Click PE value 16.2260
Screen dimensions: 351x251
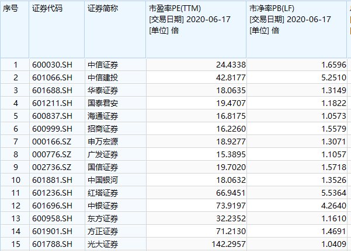coord(231,129)
